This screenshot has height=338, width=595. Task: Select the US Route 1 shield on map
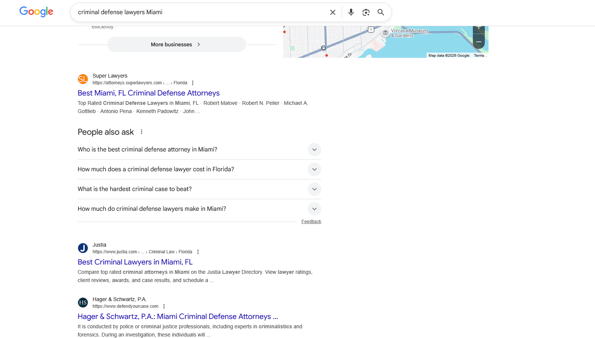tap(371, 29)
